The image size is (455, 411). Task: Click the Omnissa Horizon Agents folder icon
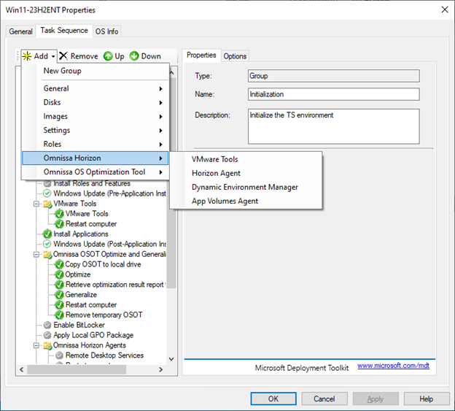point(47,345)
